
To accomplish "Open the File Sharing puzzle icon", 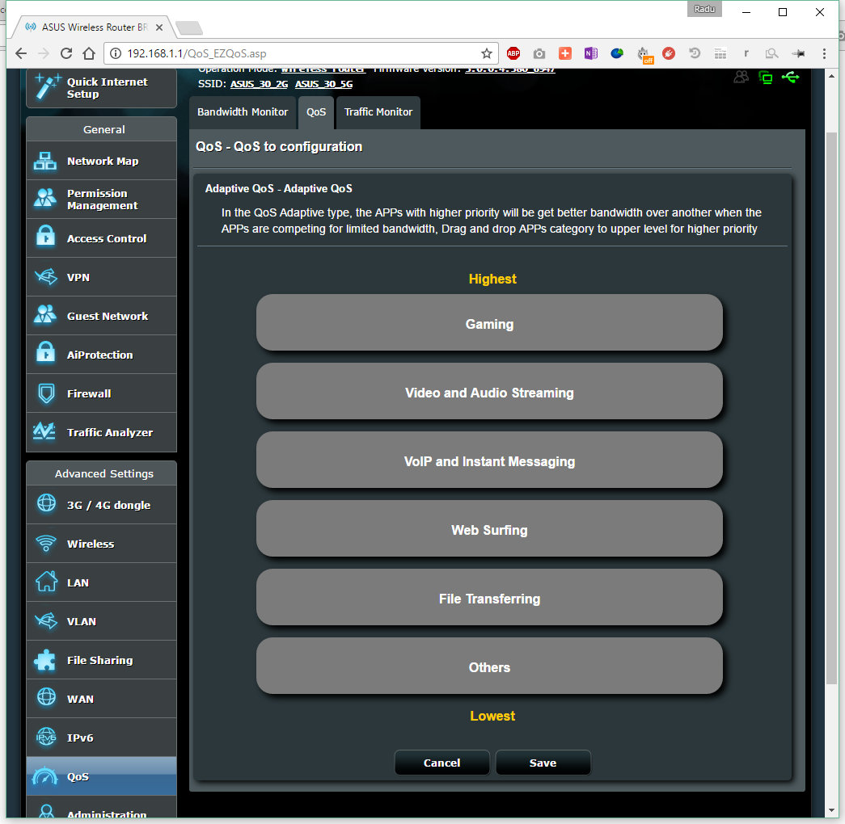I will [x=45, y=660].
